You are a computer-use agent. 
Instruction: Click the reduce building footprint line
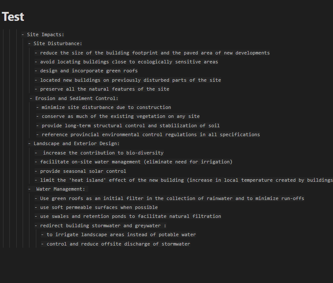152,53
